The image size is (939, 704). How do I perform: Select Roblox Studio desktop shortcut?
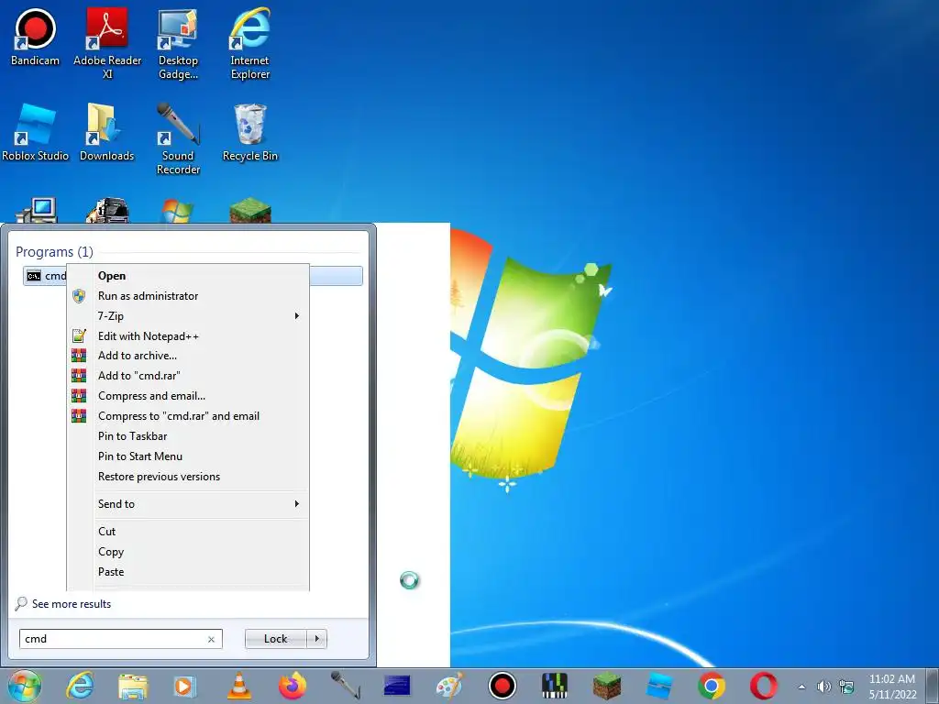[x=35, y=132]
